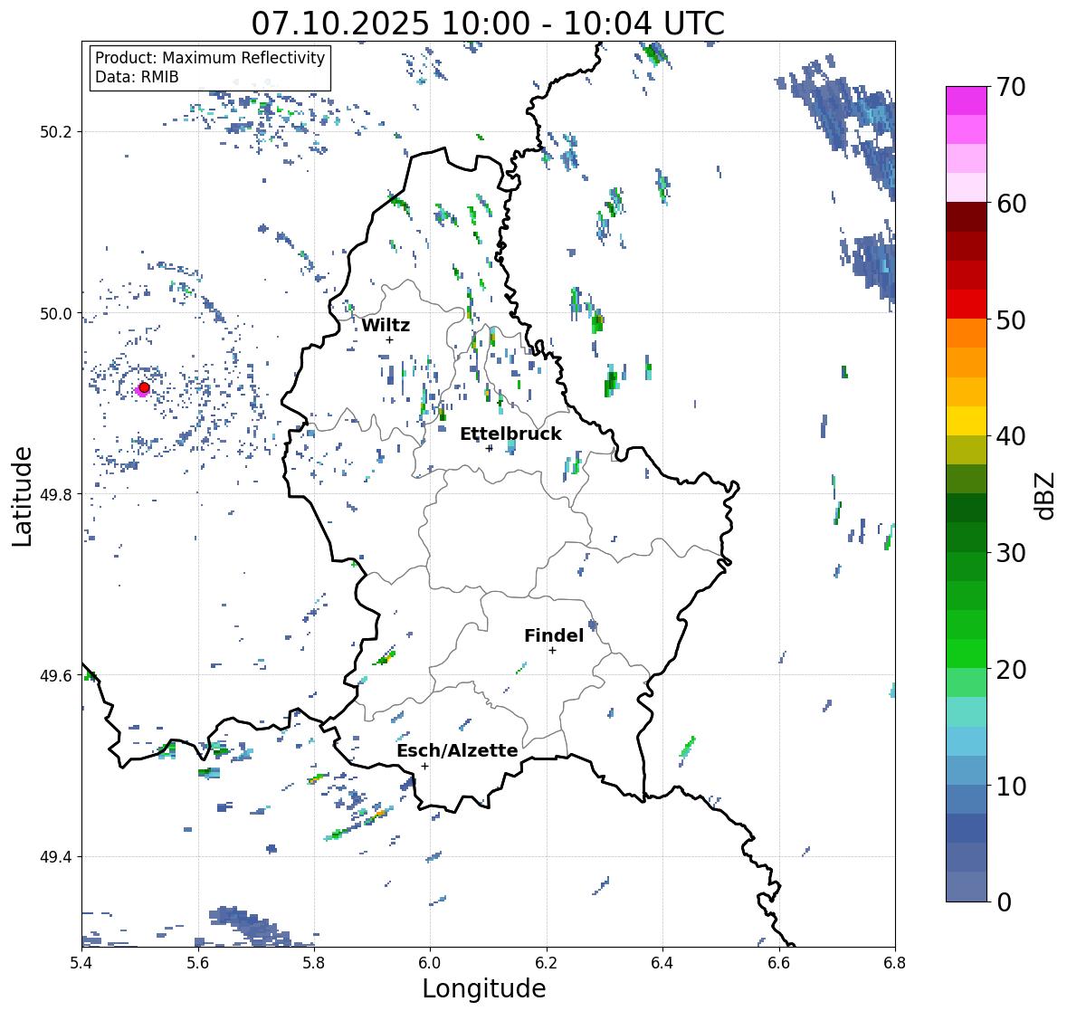Click colorbar tick value 70
The image size is (1067, 1011).
[x=1011, y=87]
